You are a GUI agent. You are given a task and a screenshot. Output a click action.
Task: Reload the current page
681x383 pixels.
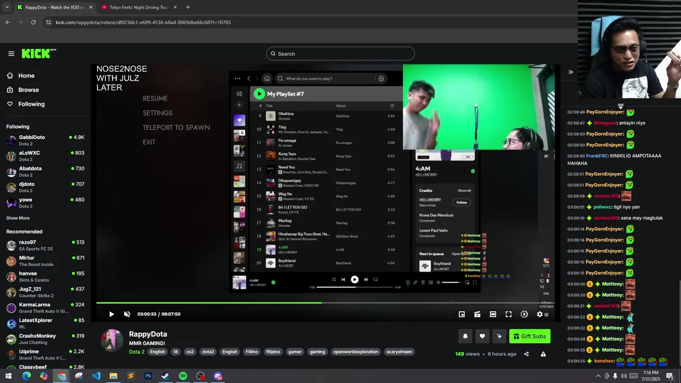(33, 22)
